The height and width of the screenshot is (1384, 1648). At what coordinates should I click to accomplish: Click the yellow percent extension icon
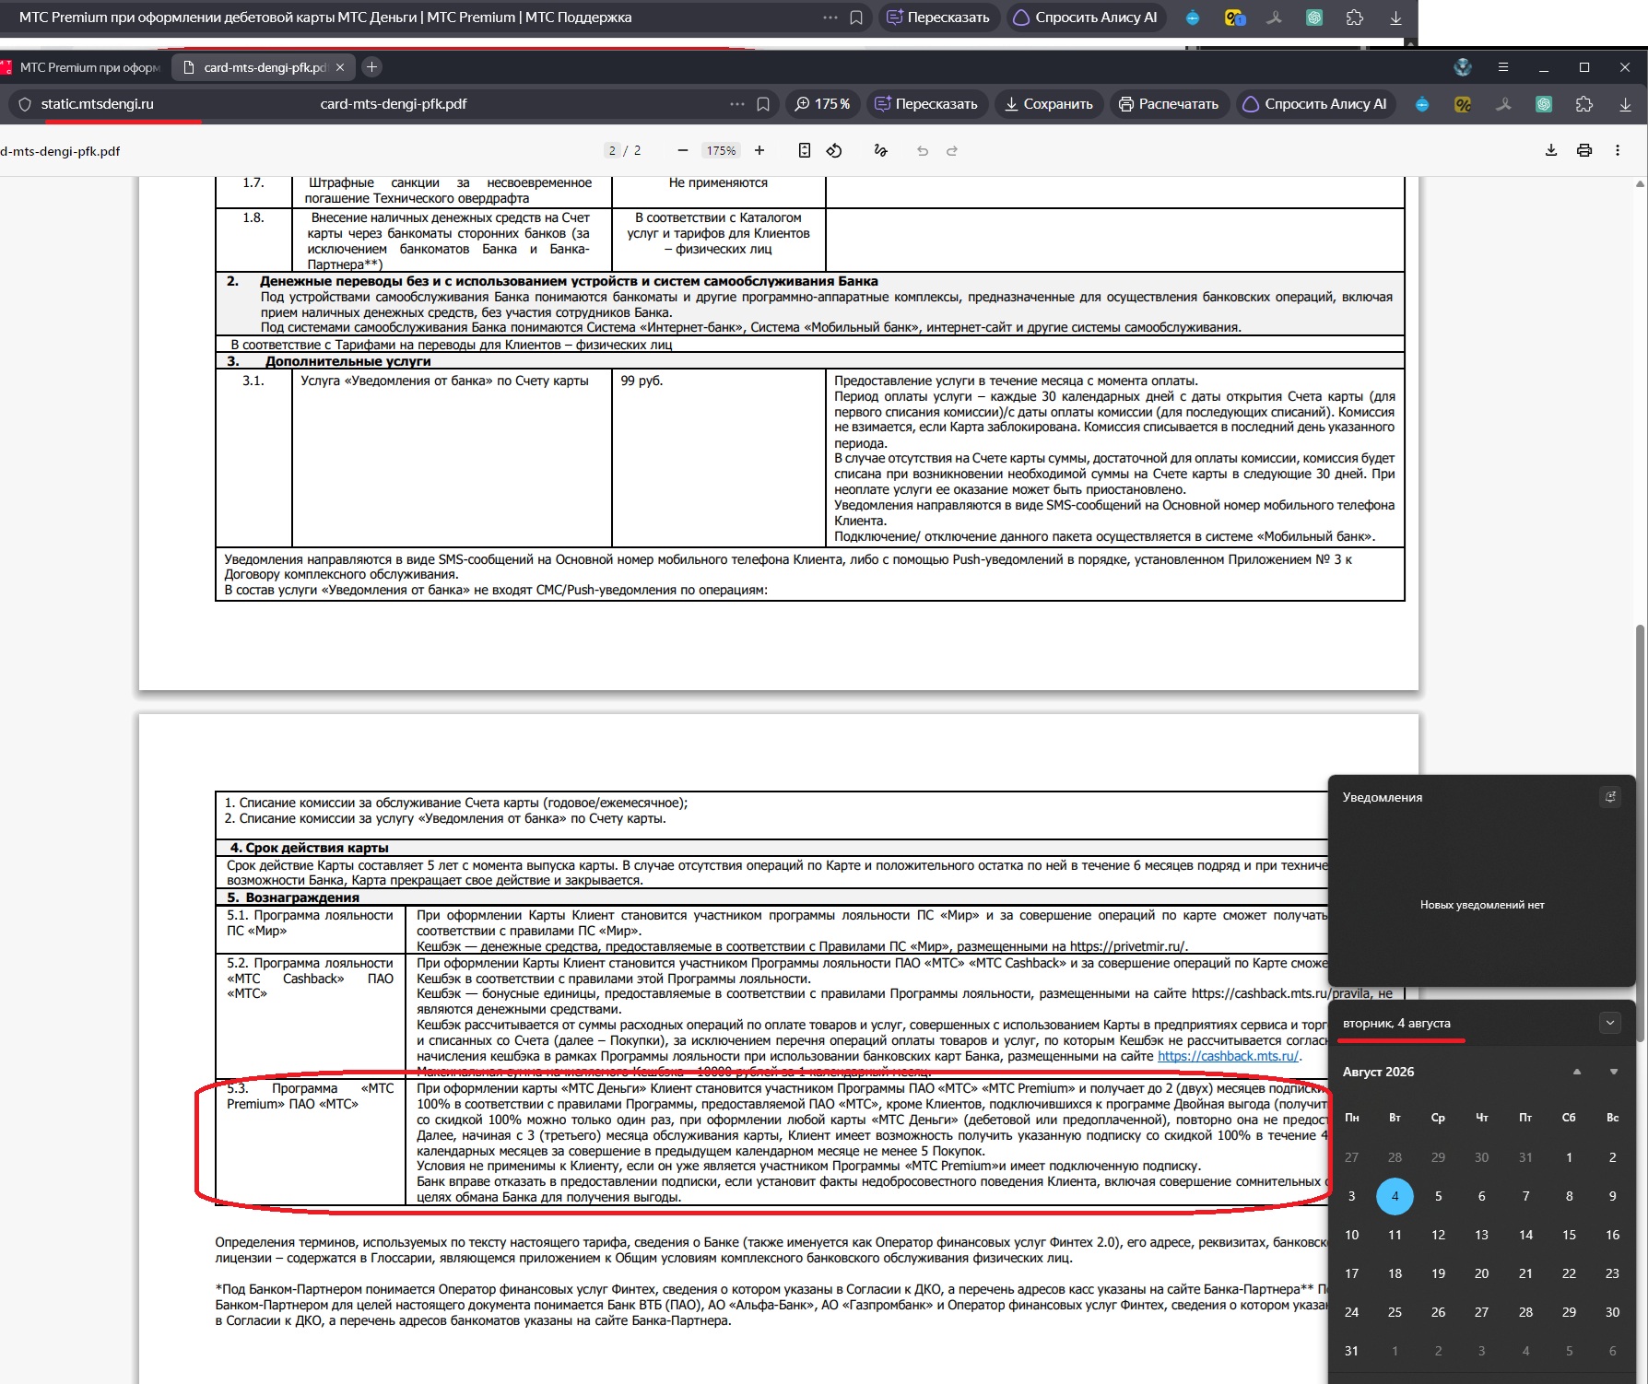point(1463,104)
